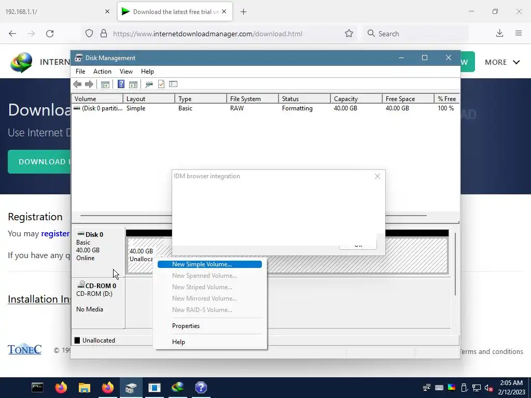
Task: Expand the MORE dropdown on IDM website
Action: 502,62
